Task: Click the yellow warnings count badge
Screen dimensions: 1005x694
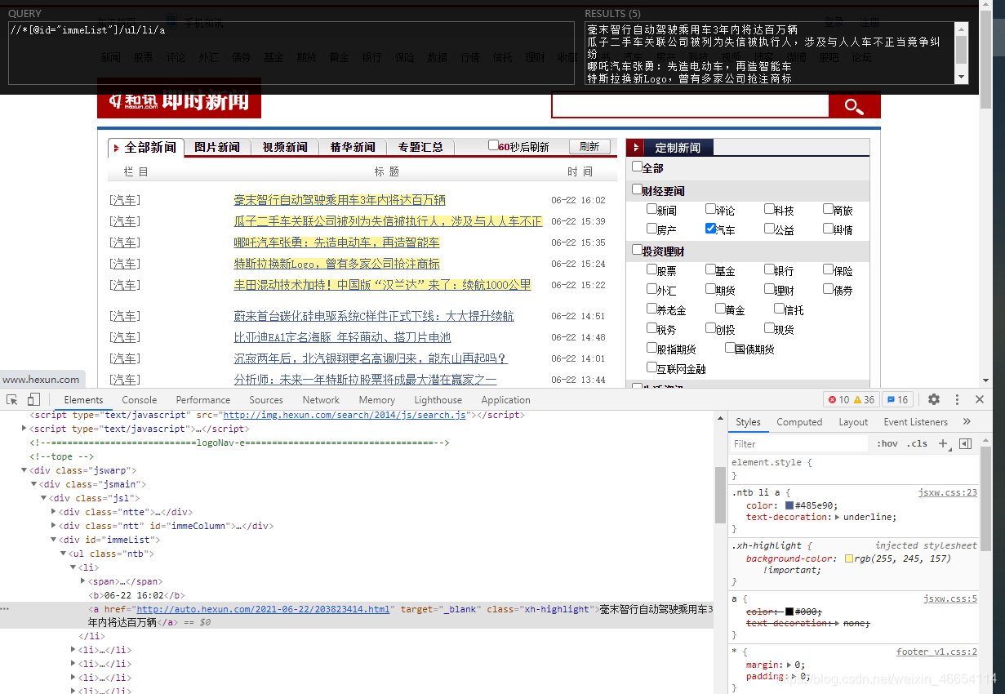Action: click(x=864, y=399)
